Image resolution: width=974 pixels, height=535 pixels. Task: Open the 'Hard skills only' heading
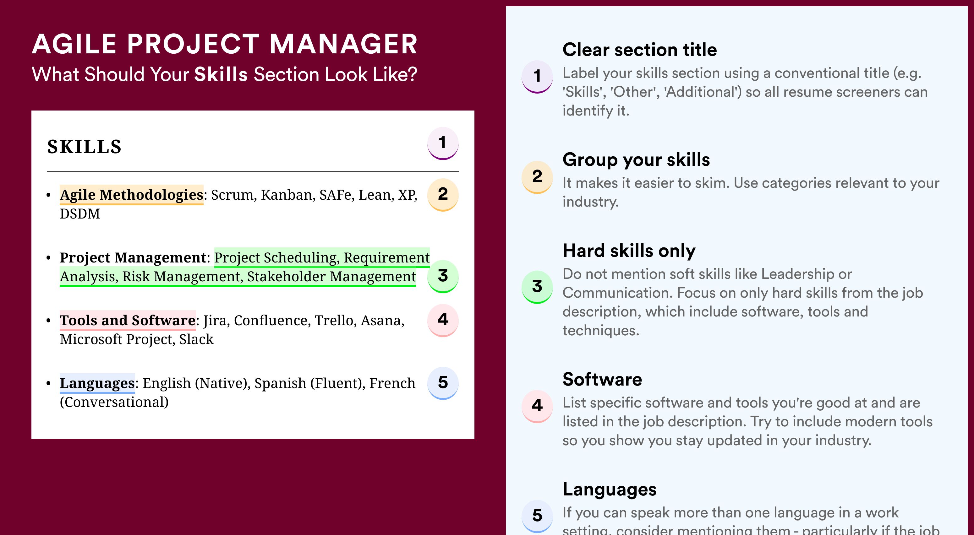(629, 251)
